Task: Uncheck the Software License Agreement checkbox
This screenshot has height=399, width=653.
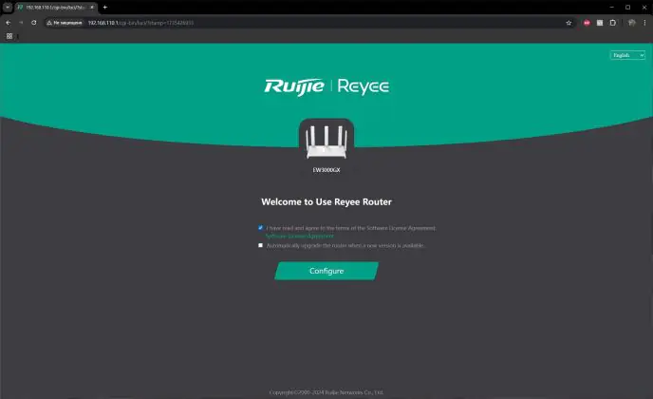Action: point(261,228)
